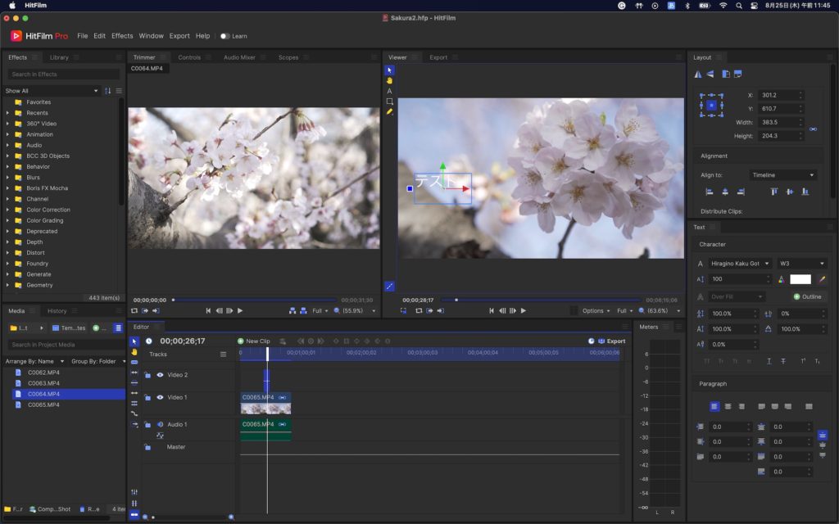Select the Hand tool in the Viewer
839x524 pixels.
pos(389,80)
